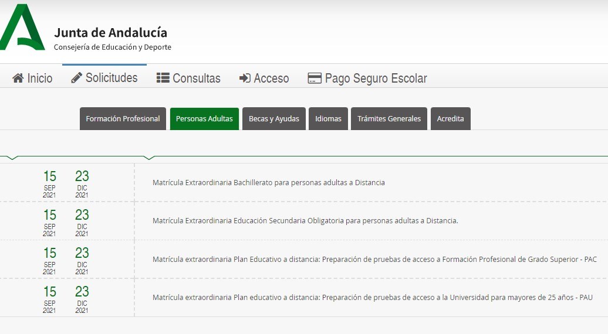Go to the Trámites Generales tab
The image size is (608, 334).
point(389,118)
